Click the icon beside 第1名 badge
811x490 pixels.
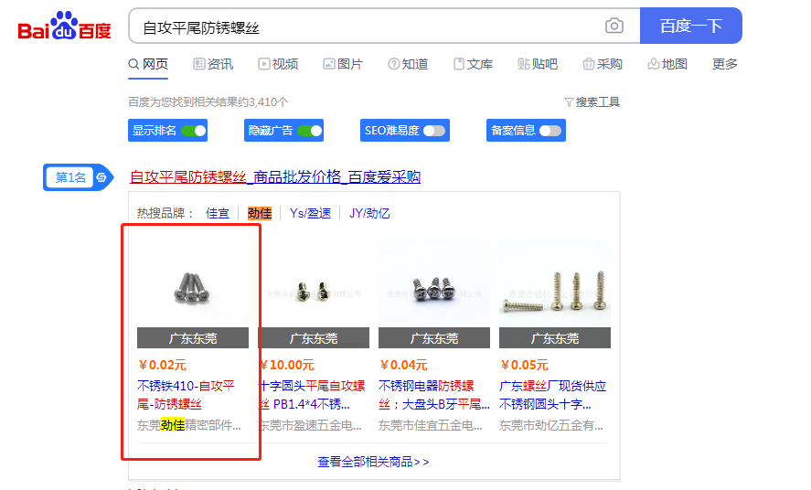click(x=101, y=177)
